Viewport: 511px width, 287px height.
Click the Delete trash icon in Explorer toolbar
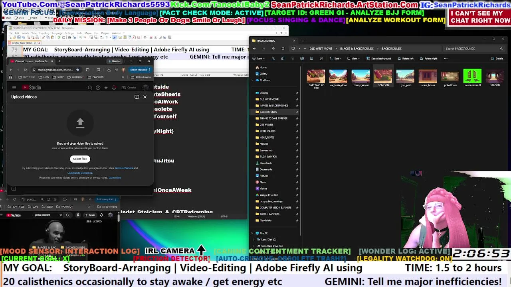(x=321, y=59)
